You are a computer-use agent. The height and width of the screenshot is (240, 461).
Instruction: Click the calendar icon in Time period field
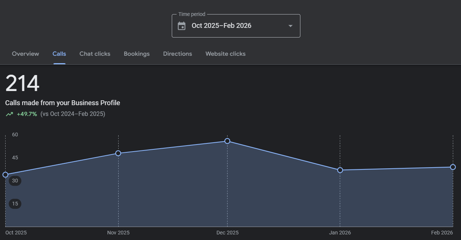coord(181,26)
